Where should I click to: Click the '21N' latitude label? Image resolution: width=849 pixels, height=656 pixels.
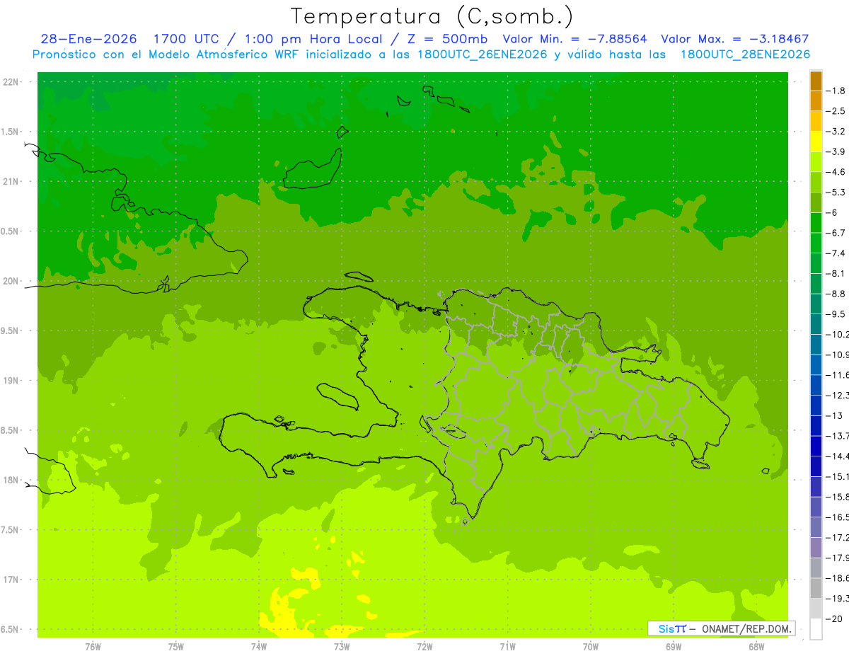tap(12, 181)
